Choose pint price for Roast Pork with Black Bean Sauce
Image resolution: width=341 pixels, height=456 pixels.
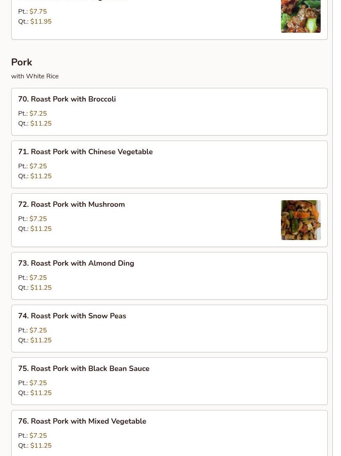point(38,383)
